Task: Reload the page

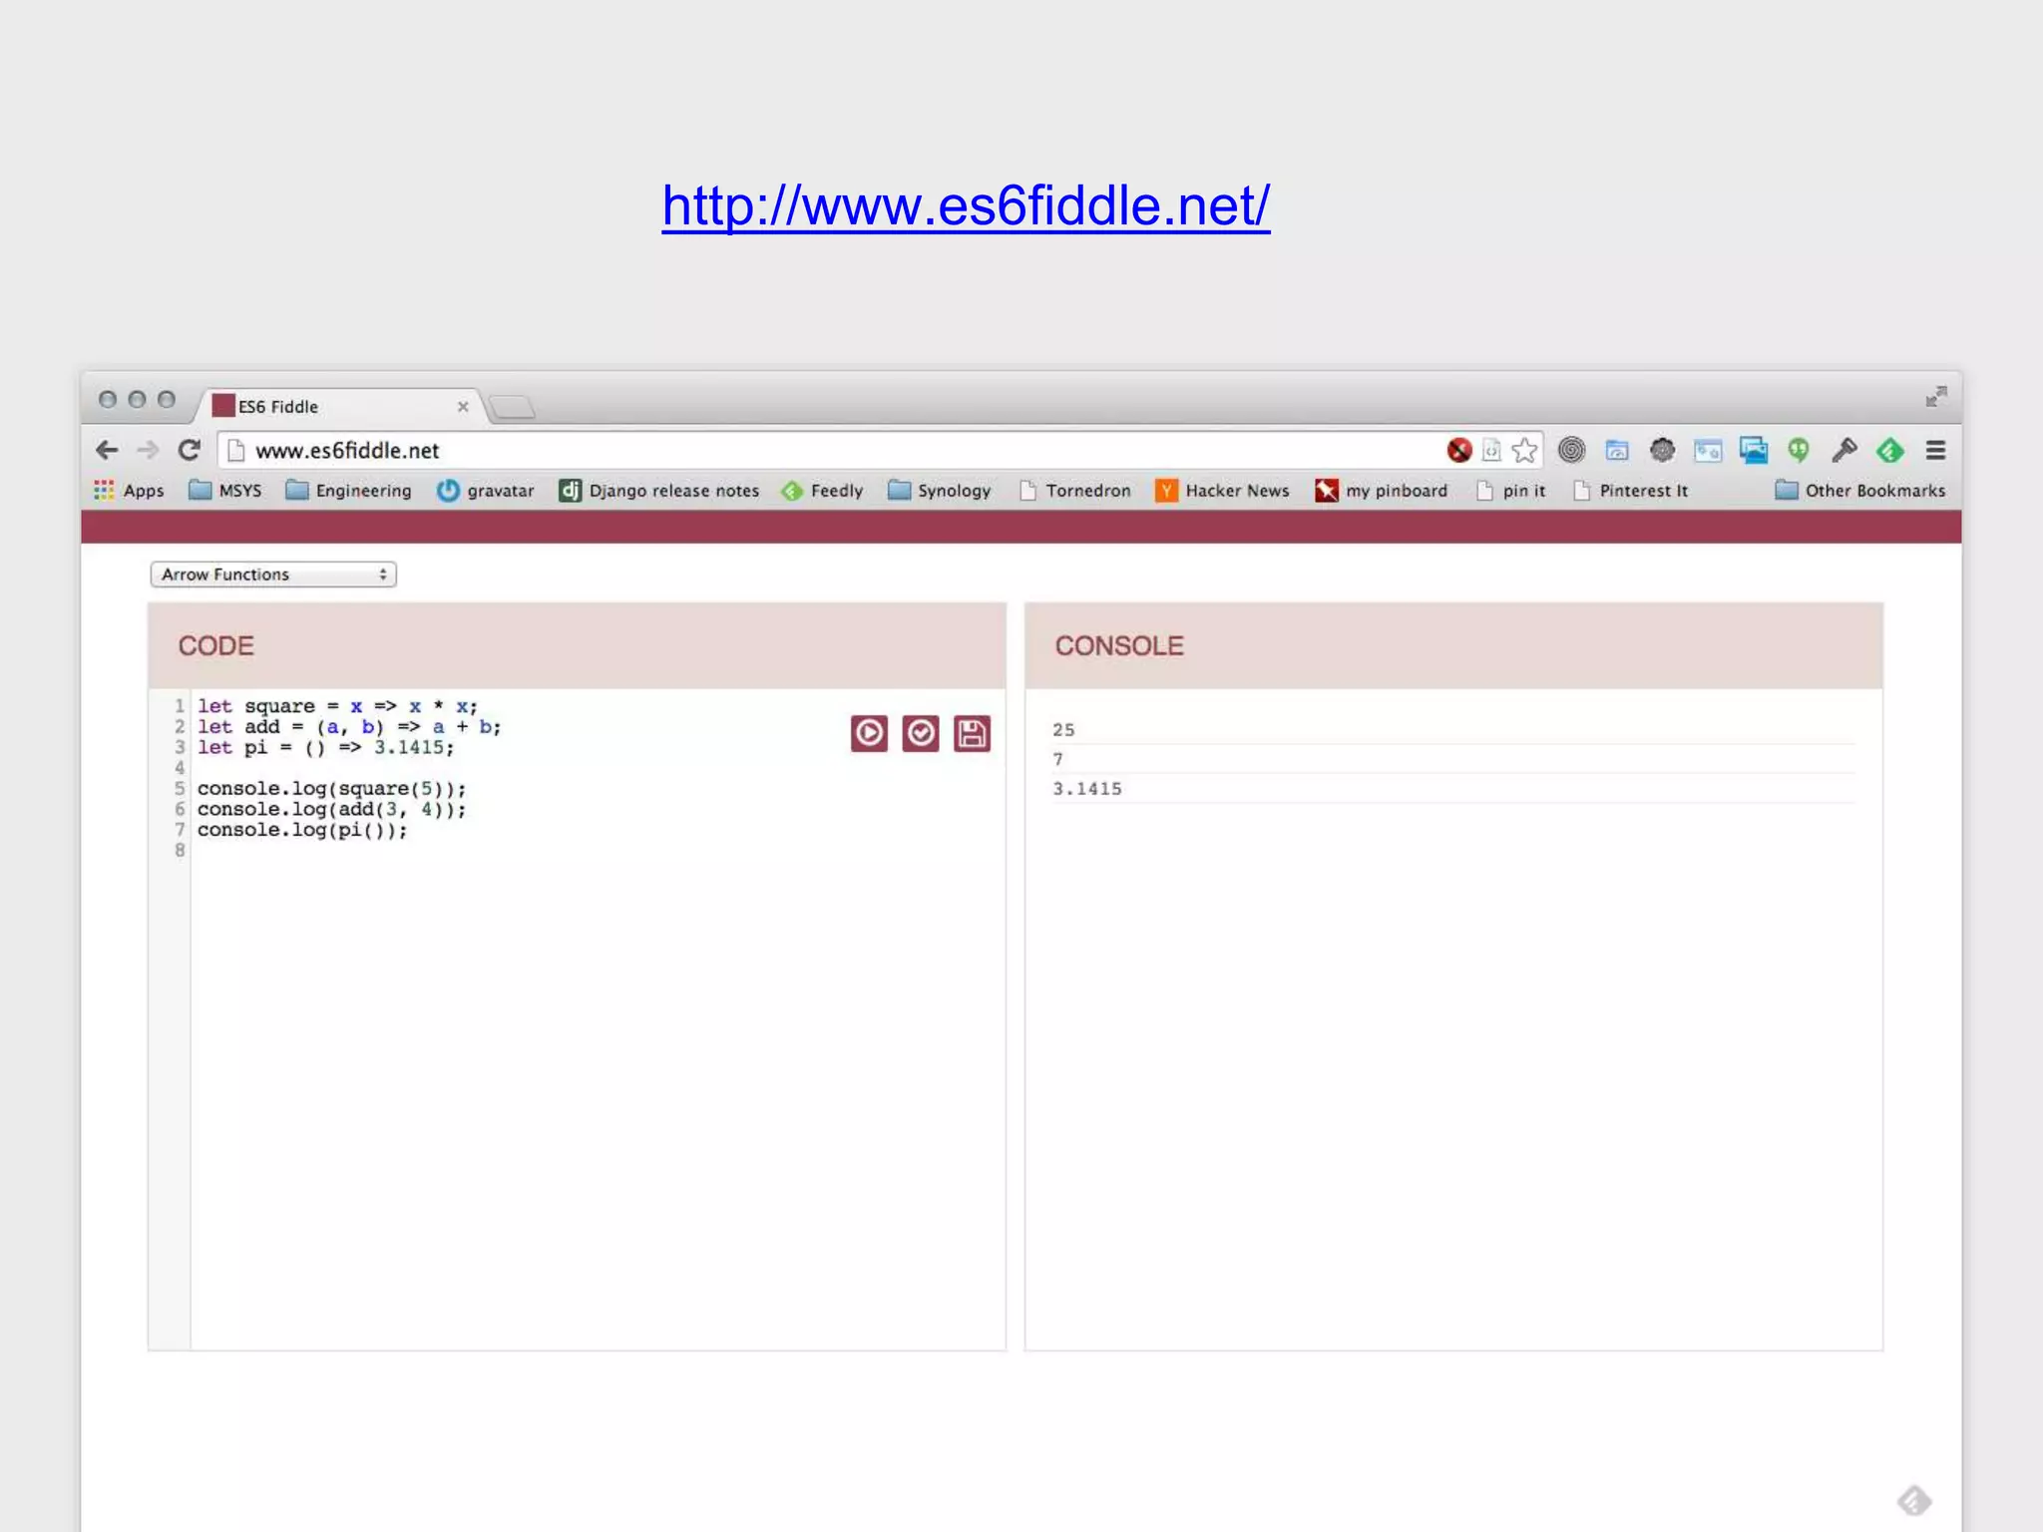Action: [189, 451]
